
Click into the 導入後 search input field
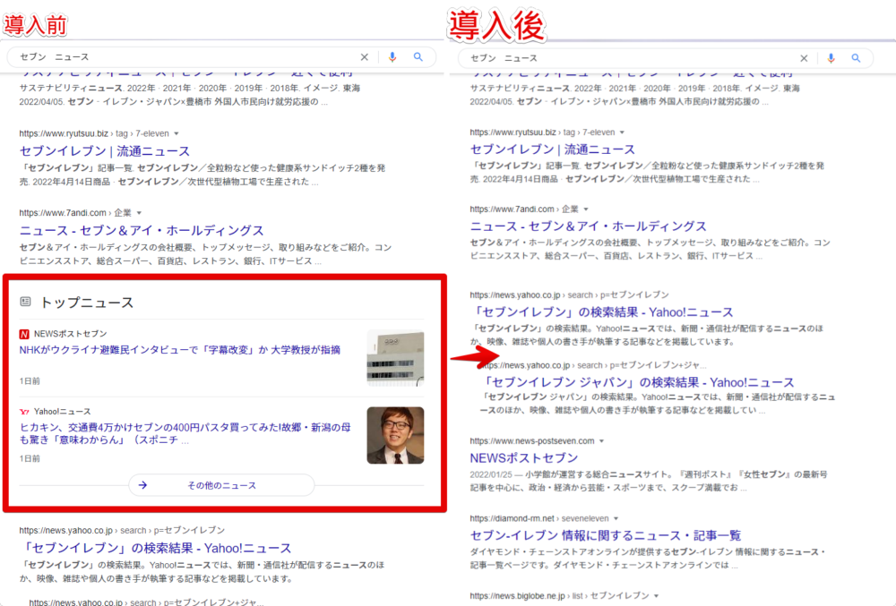pyautogui.click(x=627, y=58)
